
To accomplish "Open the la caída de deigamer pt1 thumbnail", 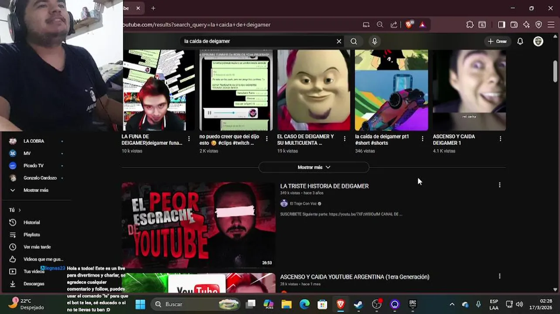I will point(391,90).
